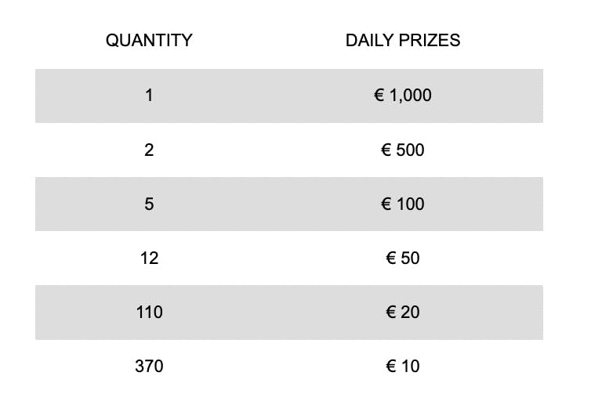
Task: Click the DAILY PRIZES column header
Action: [403, 40]
